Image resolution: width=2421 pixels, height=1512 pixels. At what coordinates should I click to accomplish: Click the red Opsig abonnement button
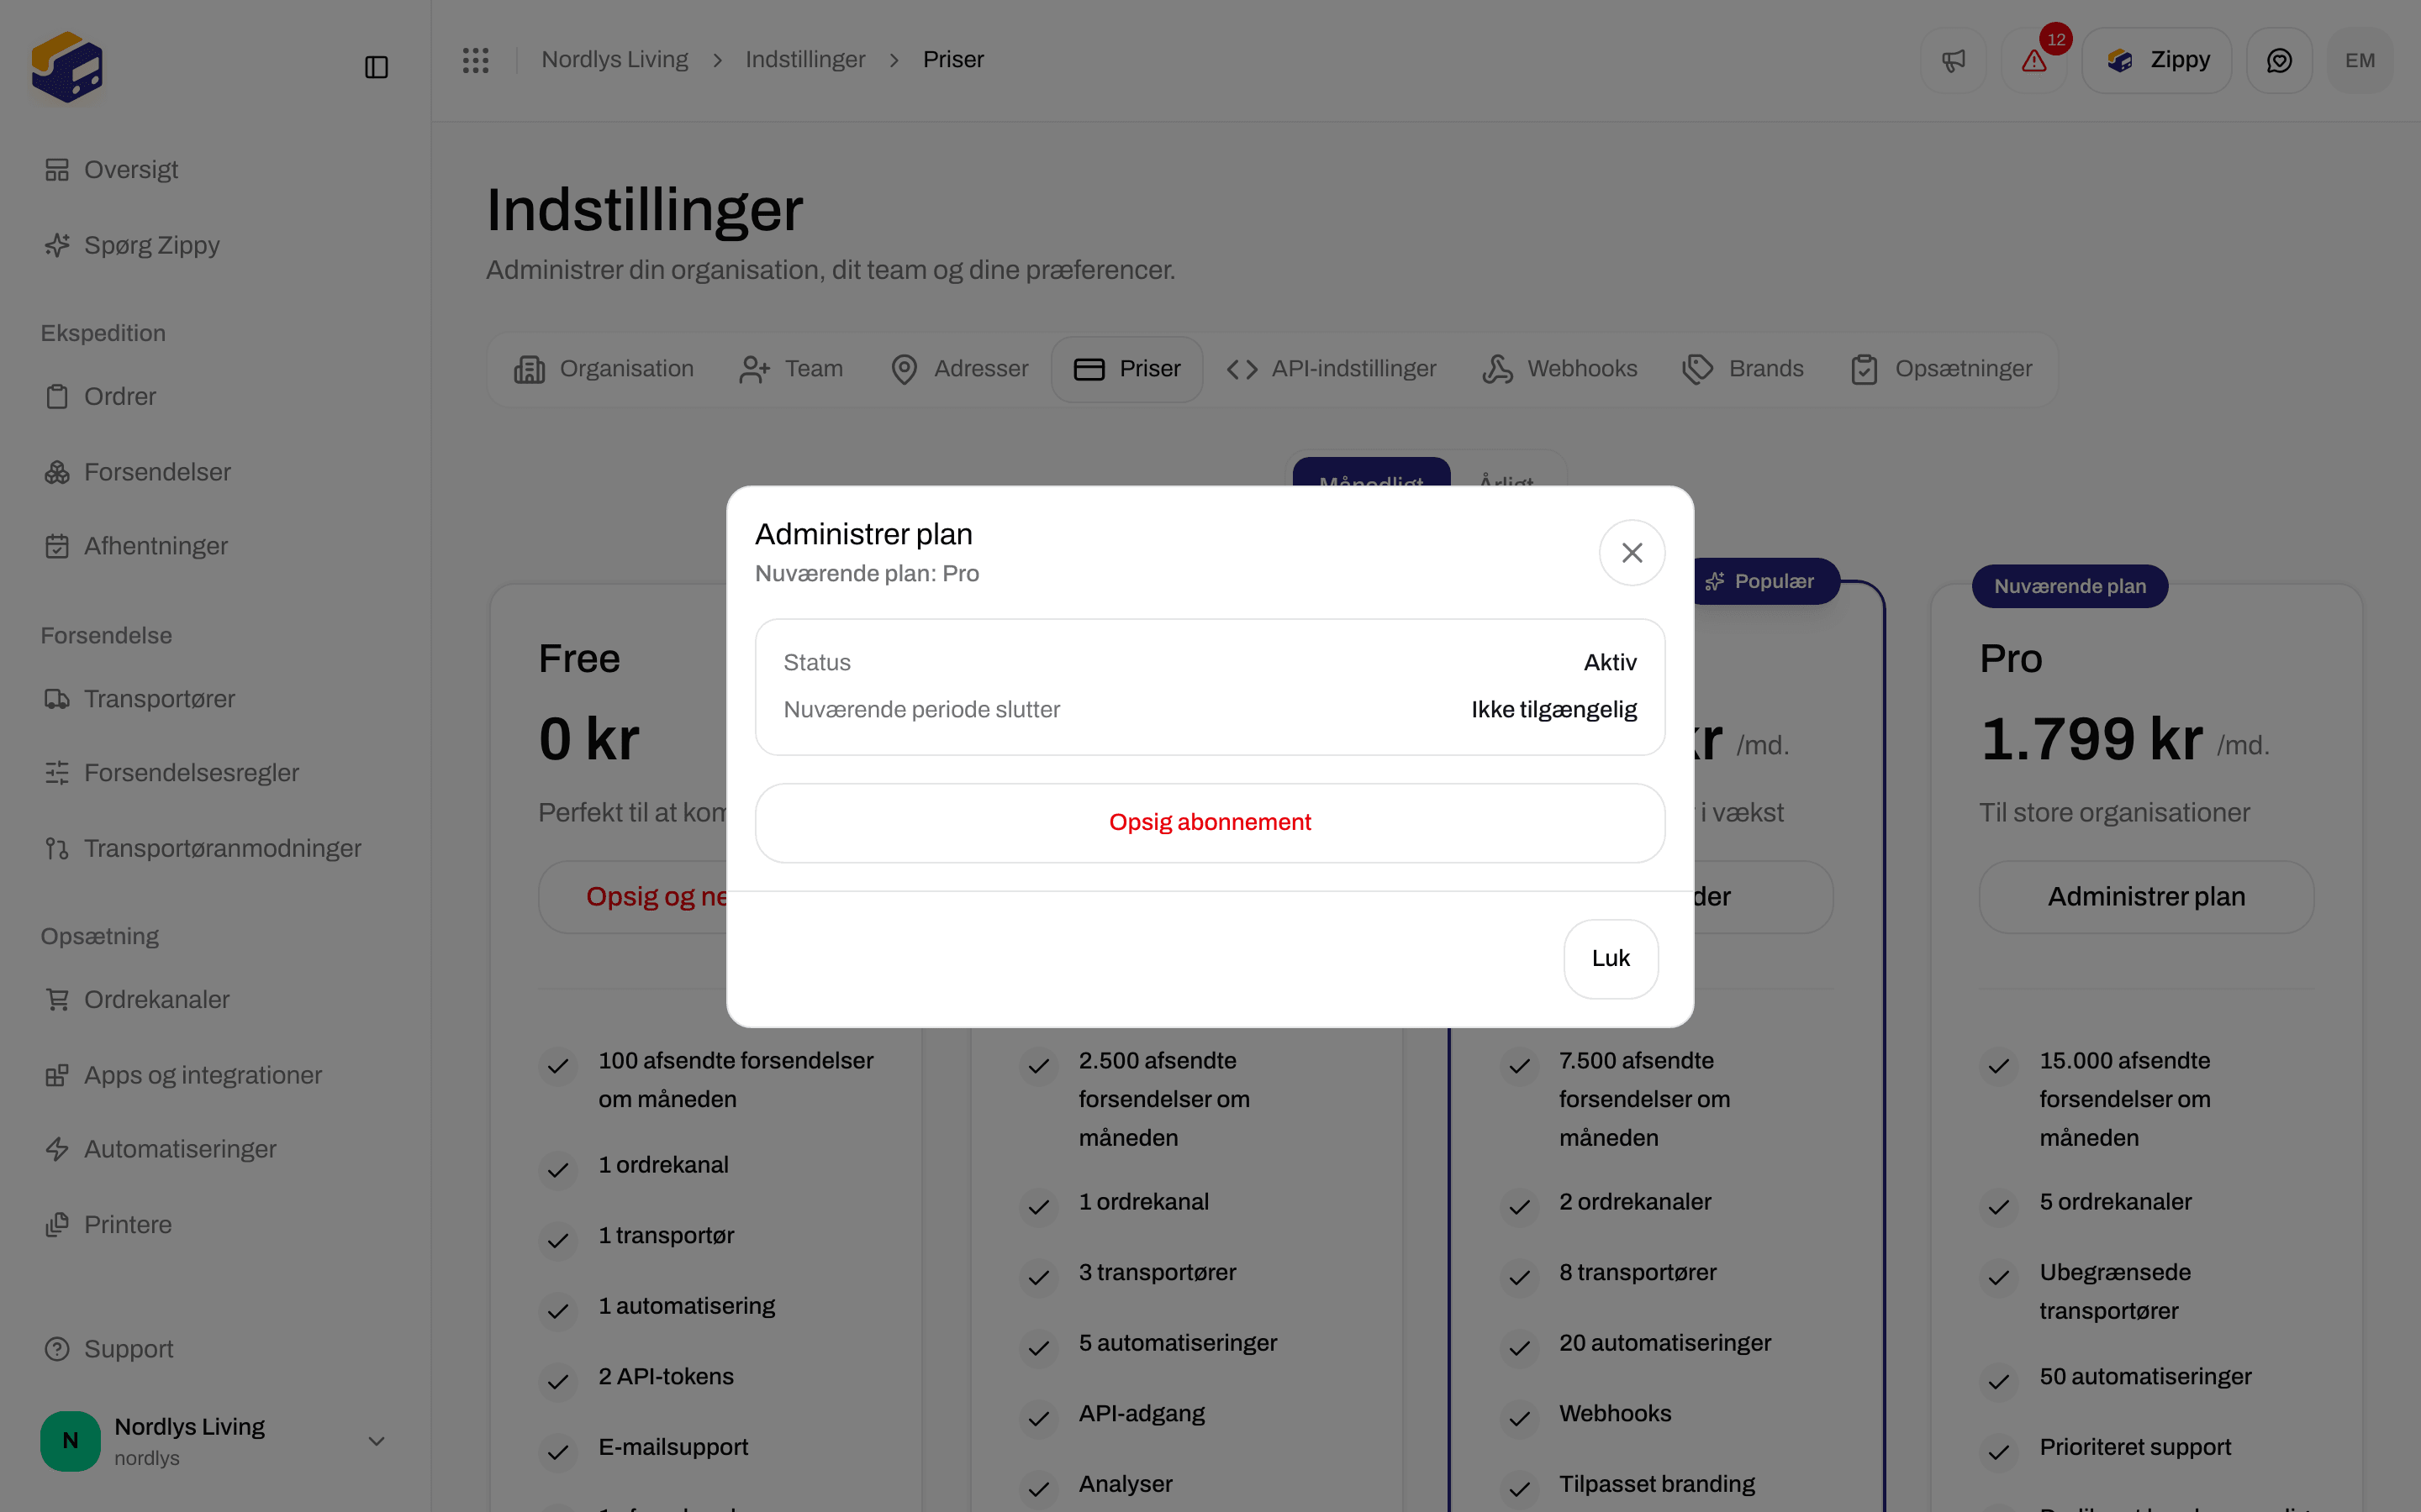pyautogui.click(x=1210, y=822)
